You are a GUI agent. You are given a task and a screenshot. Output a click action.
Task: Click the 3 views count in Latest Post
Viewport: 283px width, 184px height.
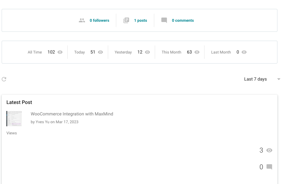(261, 150)
